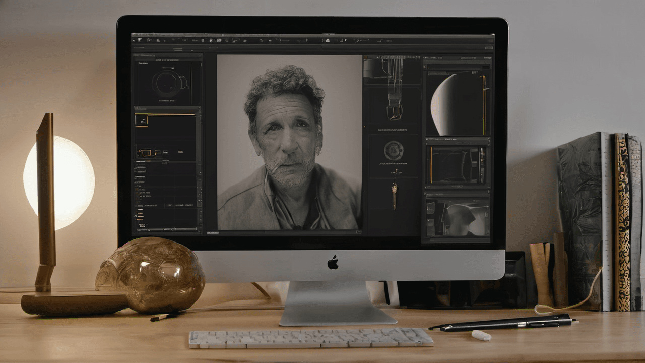Screen dimensions: 645x363
Task: Select the small orange-outlined thumbnail in left panel
Action: pyautogui.click(x=141, y=120)
